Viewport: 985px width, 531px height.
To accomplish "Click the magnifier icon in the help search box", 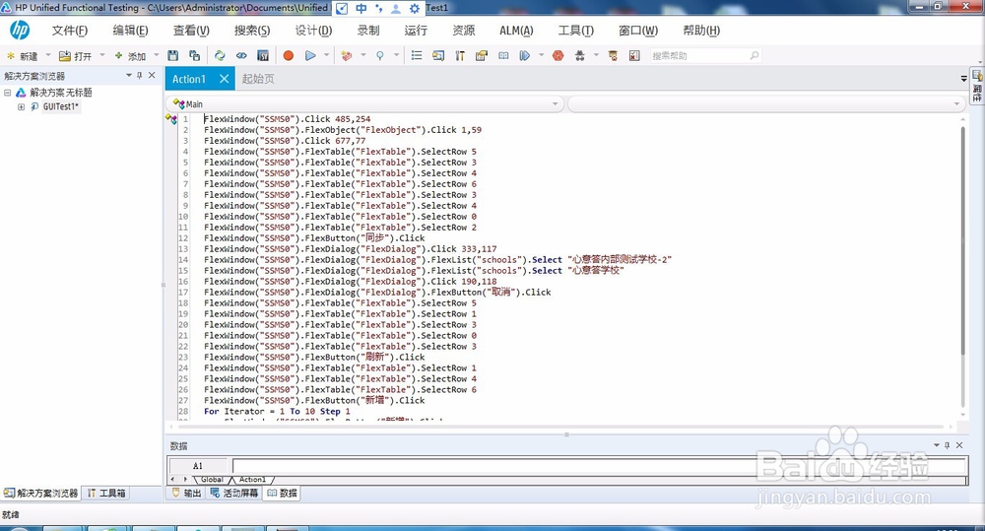I will tap(754, 56).
